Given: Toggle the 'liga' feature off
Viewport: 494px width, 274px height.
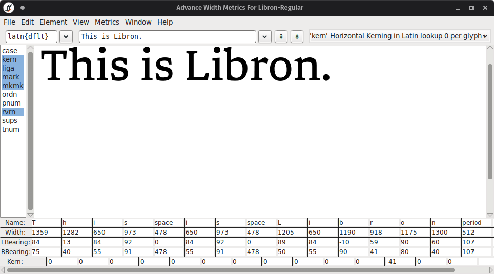Looking at the screenshot, I should click(x=13, y=68).
